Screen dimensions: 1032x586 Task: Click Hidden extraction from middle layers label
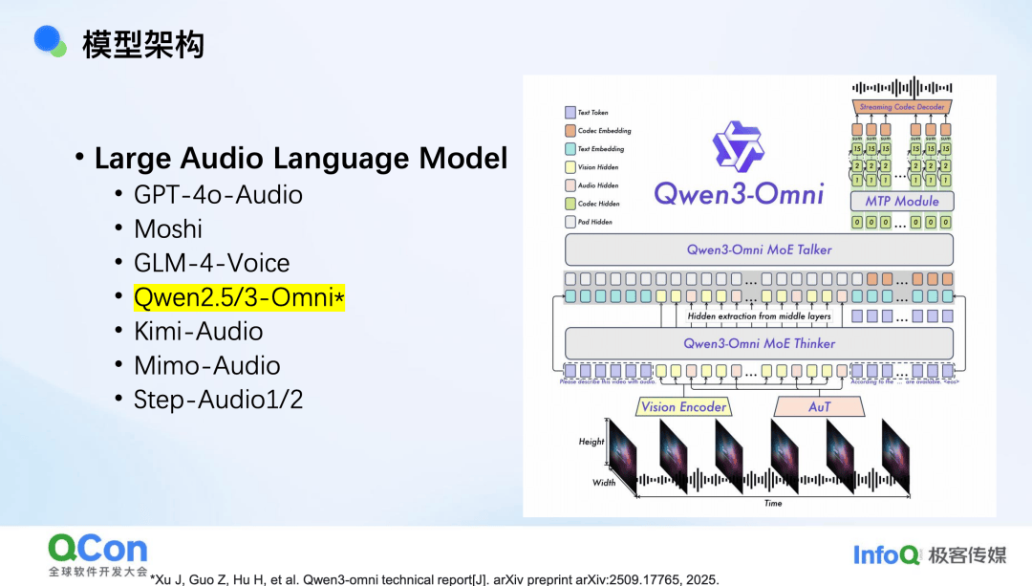coord(759,316)
